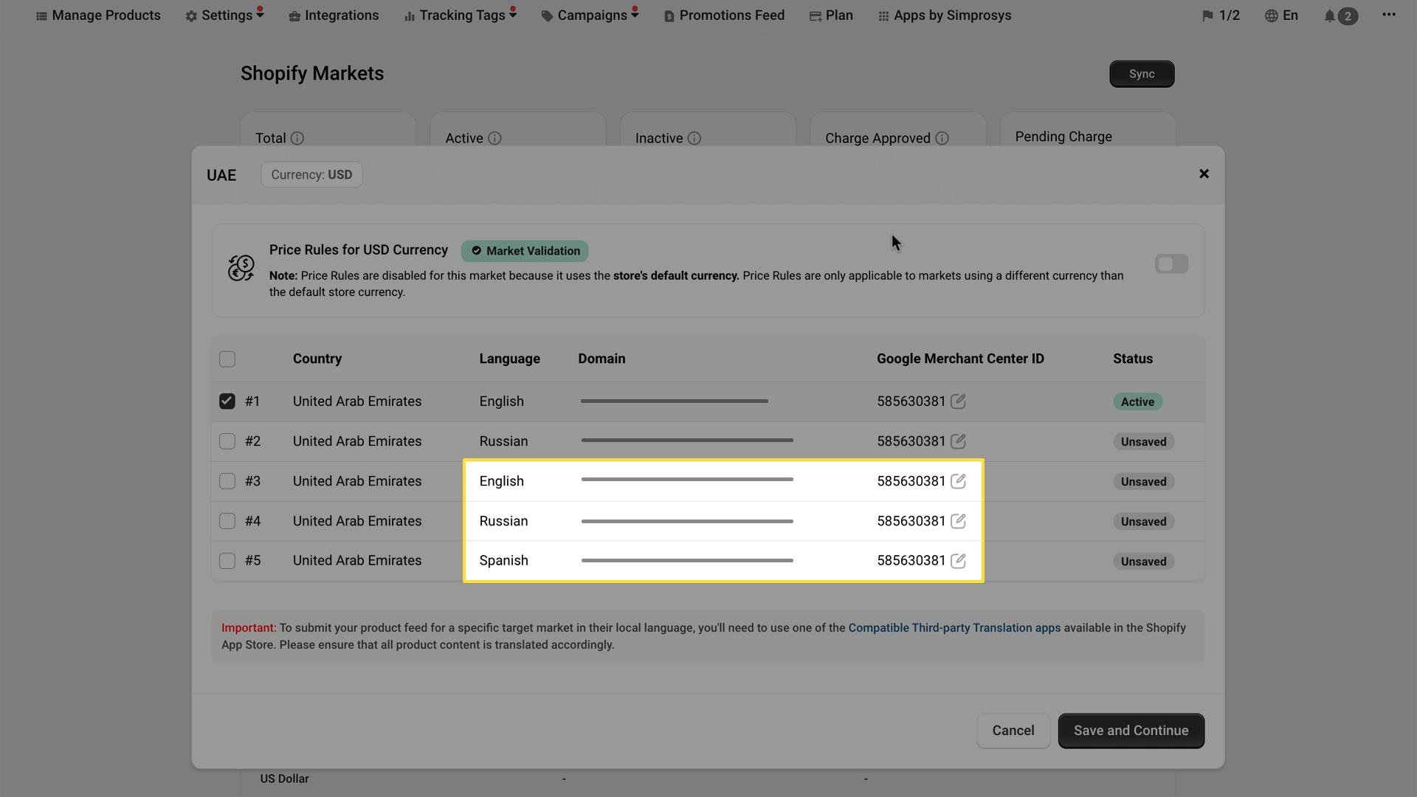Uncheck the #1 United Arab Emirates row
The width and height of the screenshot is (1417, 797).
pos(227,401)
